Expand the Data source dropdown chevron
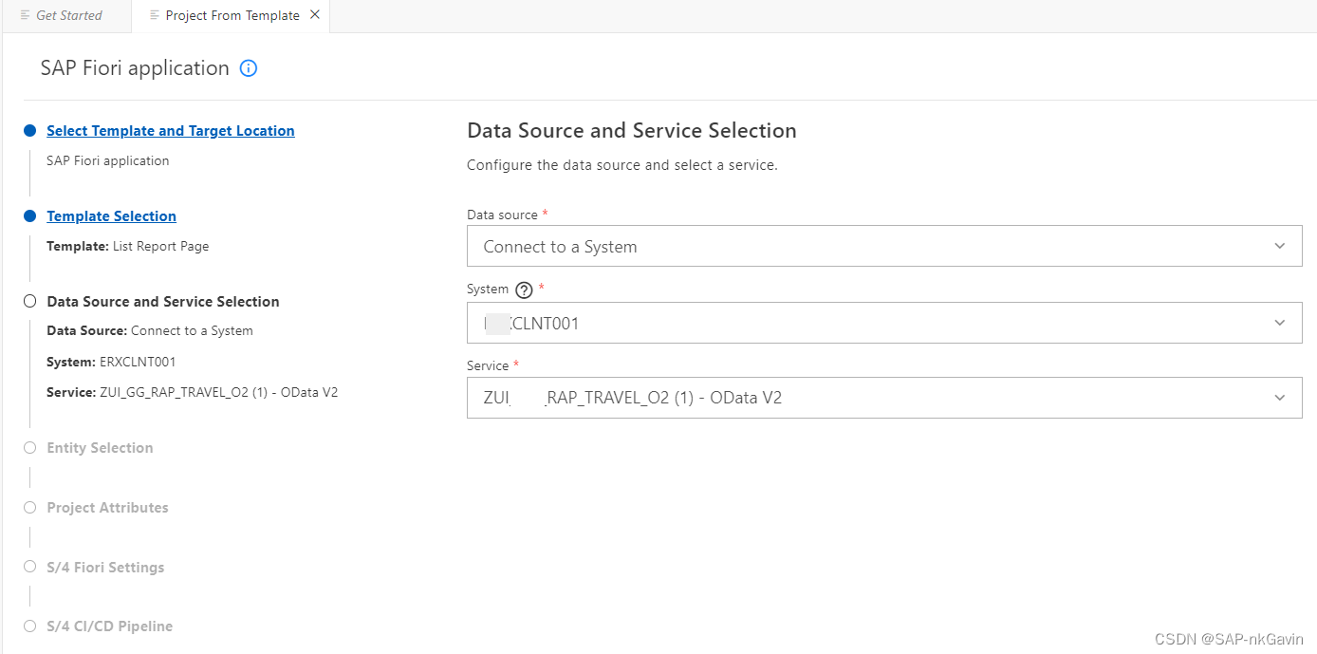The image size is (1317, 654). point(1280,246)
